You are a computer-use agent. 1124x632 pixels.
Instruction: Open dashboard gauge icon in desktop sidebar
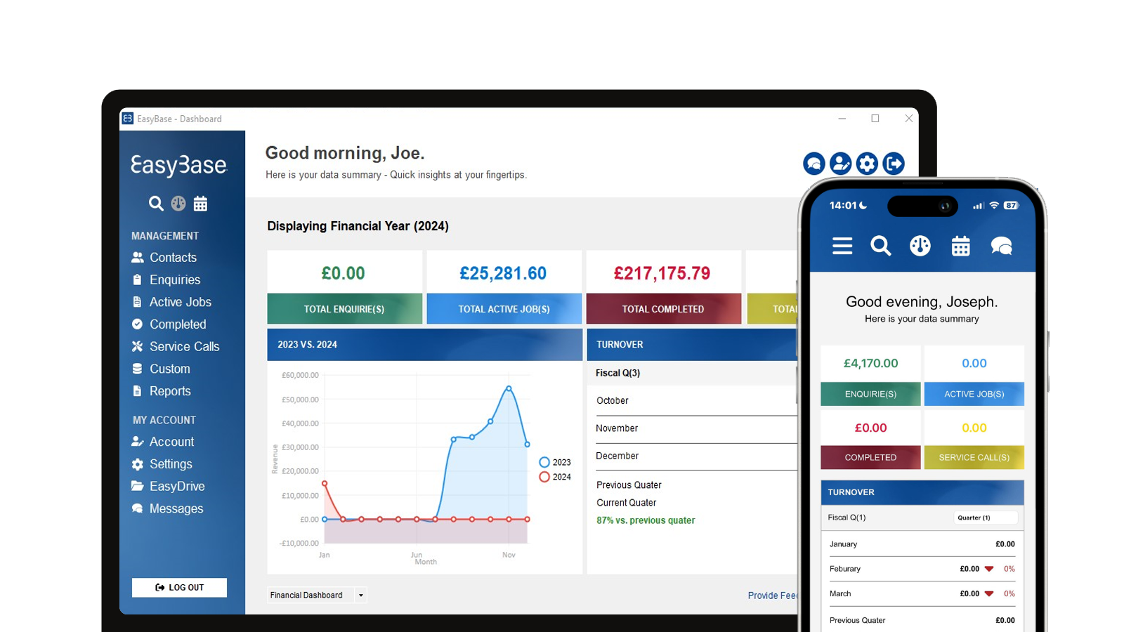(178, 204)
